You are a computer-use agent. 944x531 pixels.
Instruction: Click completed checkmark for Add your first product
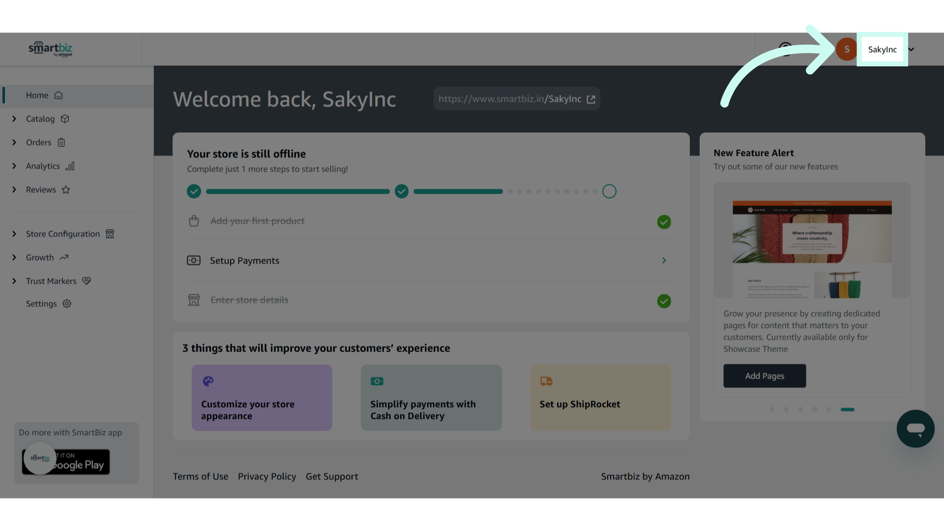pos(664,222)
